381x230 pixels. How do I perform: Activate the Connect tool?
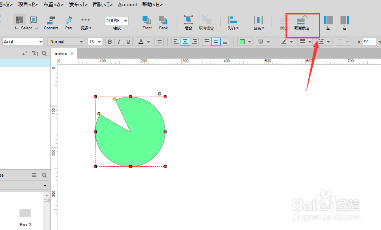(51, 23)
